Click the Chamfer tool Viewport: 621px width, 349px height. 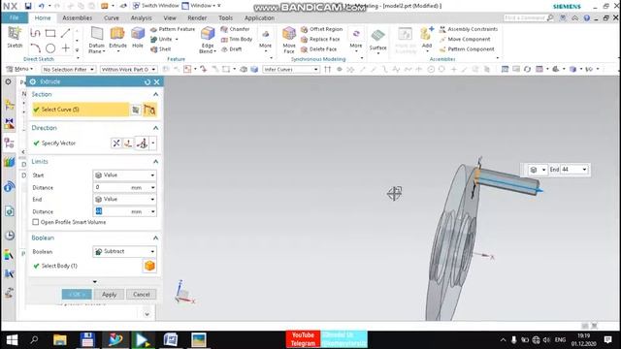point(235,29)
